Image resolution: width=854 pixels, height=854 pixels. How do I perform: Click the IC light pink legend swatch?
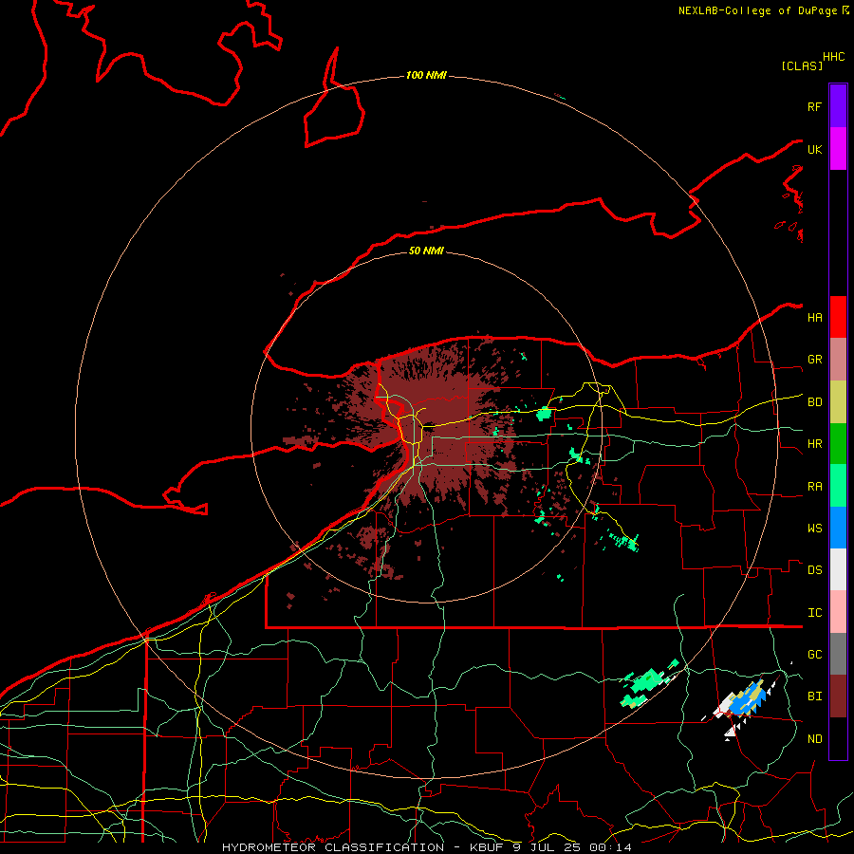[x=838, y=612]
